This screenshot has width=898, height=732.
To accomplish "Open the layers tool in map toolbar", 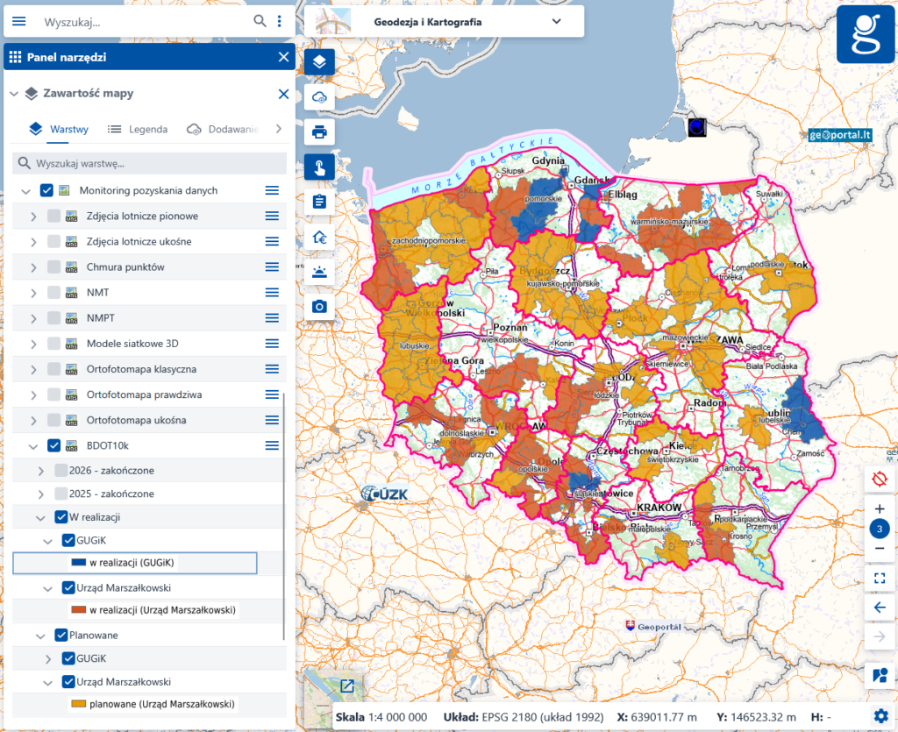I will coord(319,61).
